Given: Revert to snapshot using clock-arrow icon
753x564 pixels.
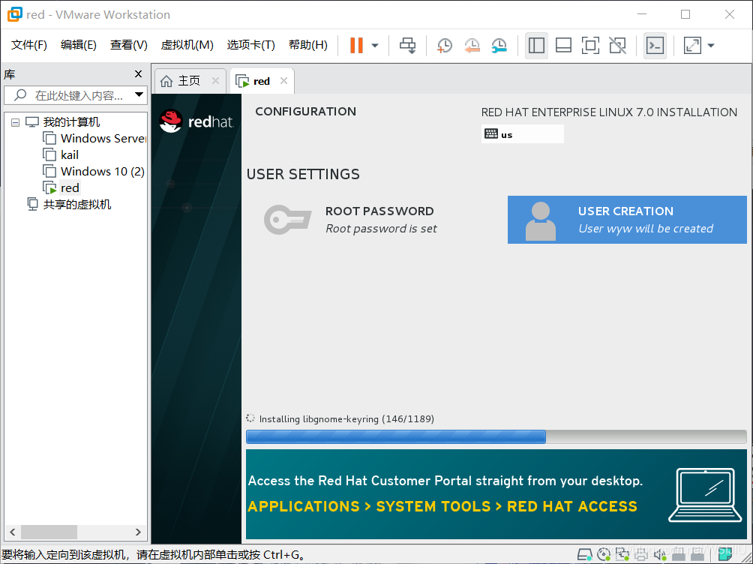Looking at the screenshot, I should [472, 46].
